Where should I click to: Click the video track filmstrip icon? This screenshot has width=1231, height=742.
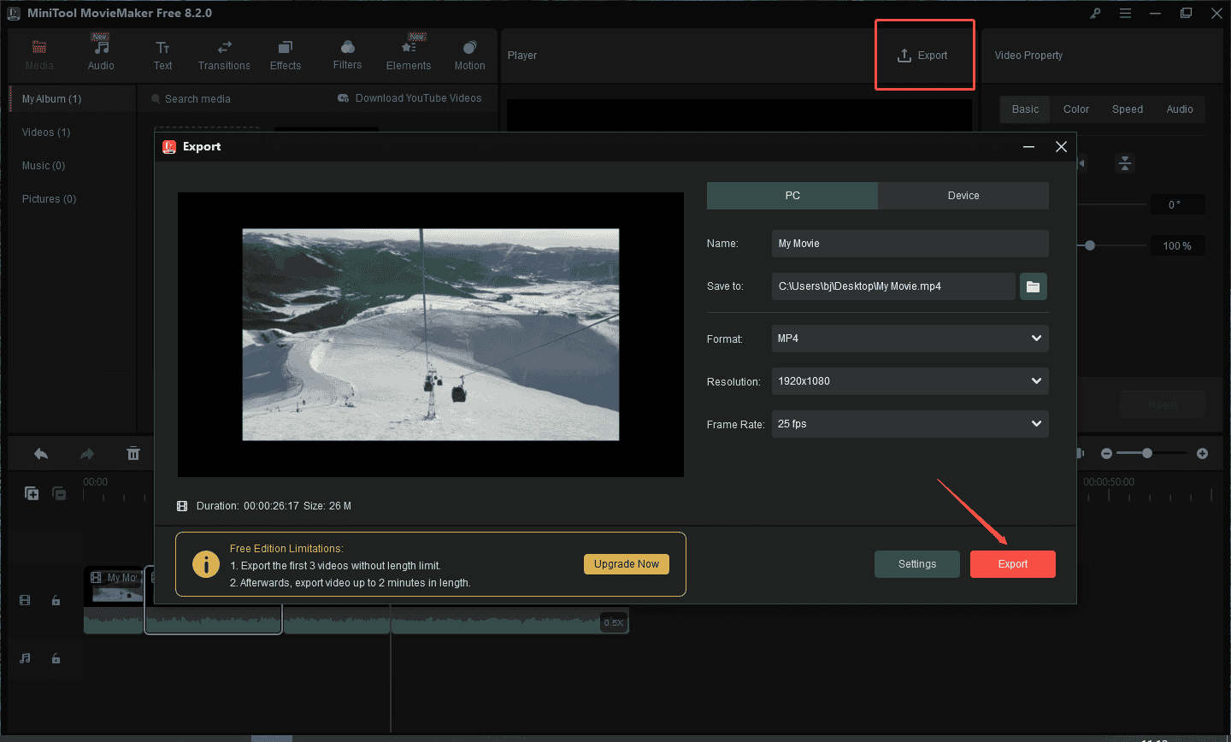[x=25, y=600]
